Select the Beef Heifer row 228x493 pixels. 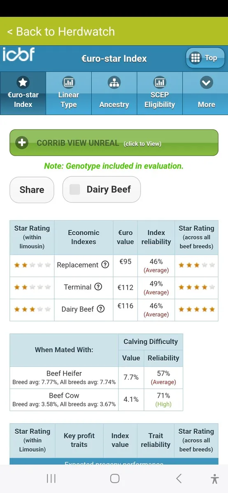coord(96,378)
